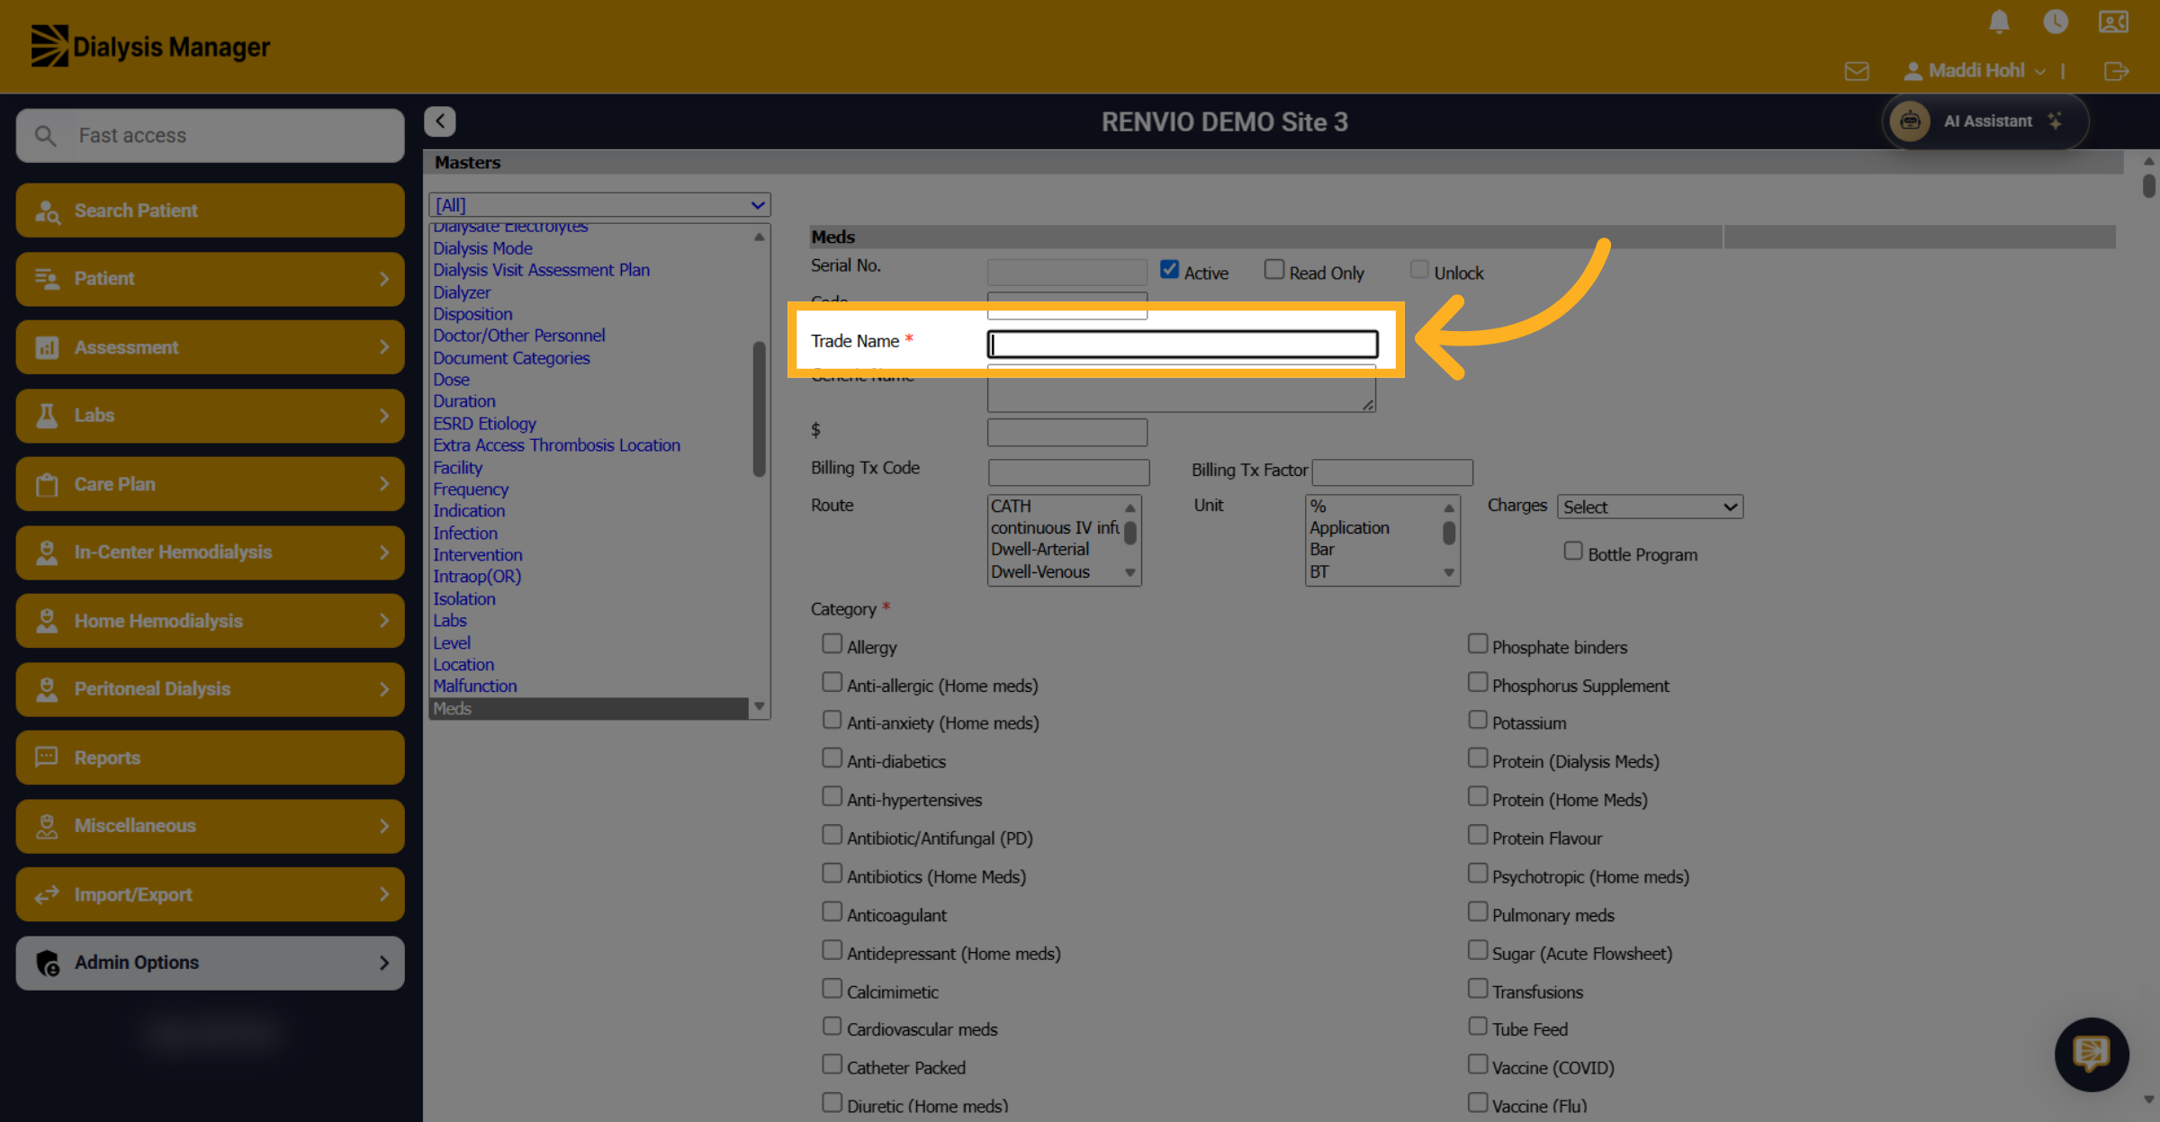Open the contact card icon

(2113, 22)
